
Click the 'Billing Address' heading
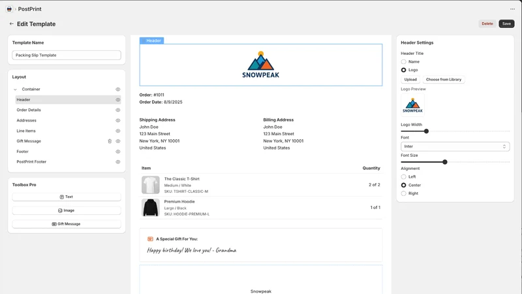(x=279, y=120)
